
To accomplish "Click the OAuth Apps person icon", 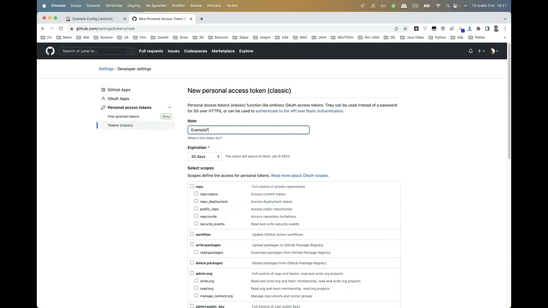I will [x=103, y=98].
